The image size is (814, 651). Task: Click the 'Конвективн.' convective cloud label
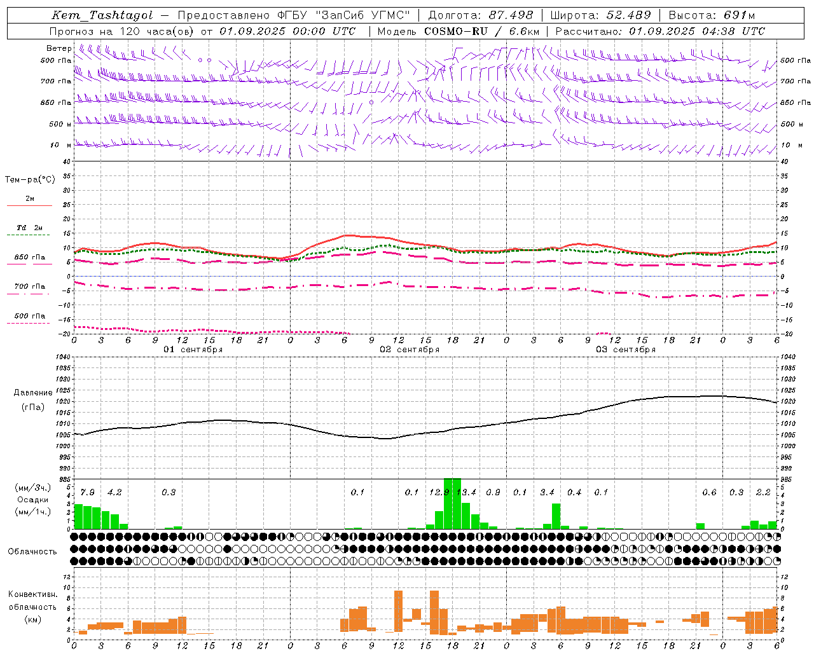[32, 594]
